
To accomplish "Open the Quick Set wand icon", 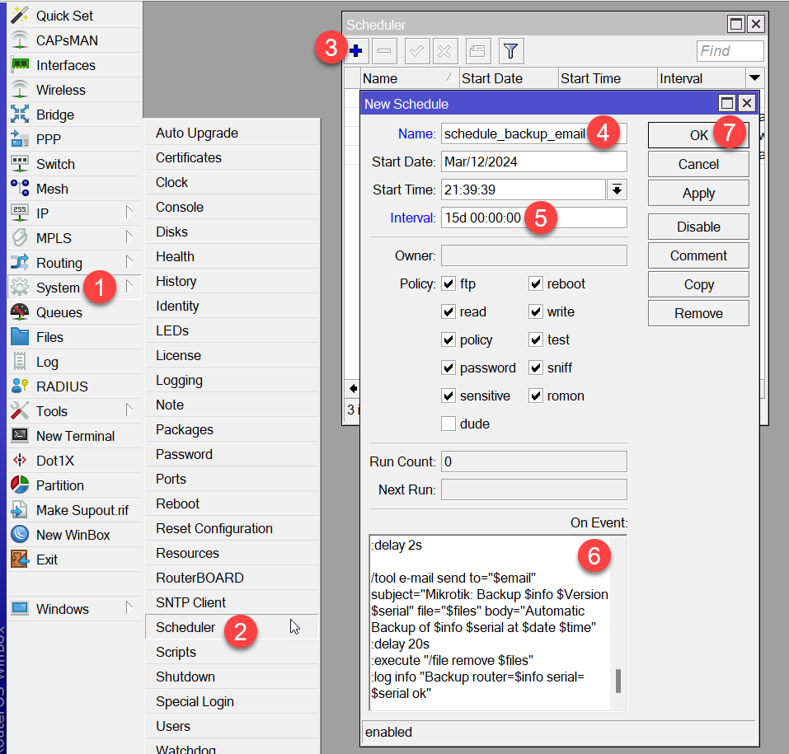I will coord(21,16).
